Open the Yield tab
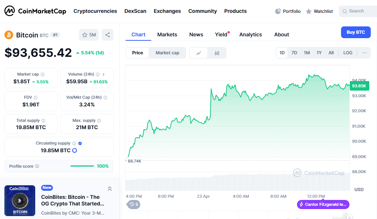Image resolution: width=377 pixels, height=219 pixels. (221, 34)
